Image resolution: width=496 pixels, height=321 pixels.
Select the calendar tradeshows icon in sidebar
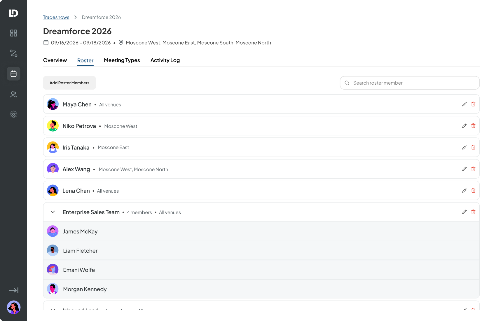click(x=13, y=74)
